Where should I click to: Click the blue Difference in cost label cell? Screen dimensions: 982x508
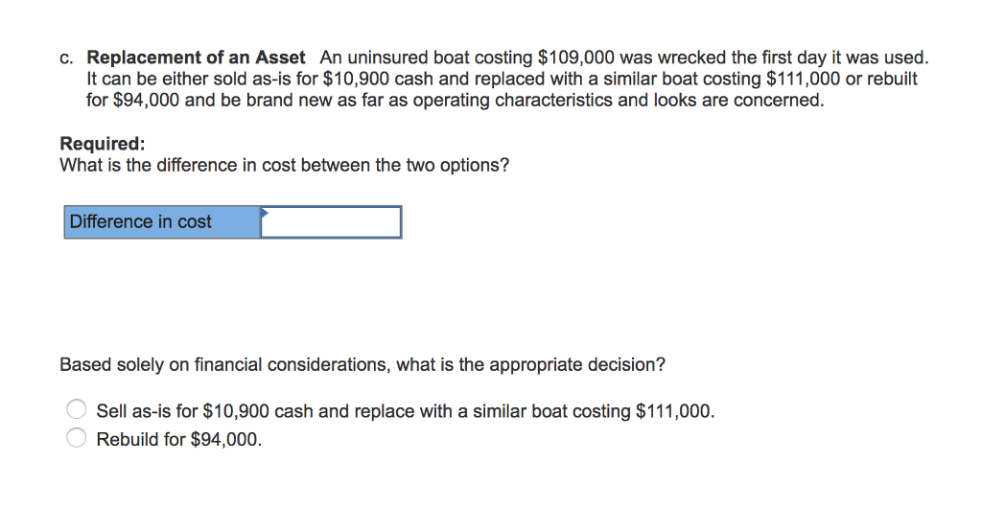pyautogui.click(x=162, y=222)
